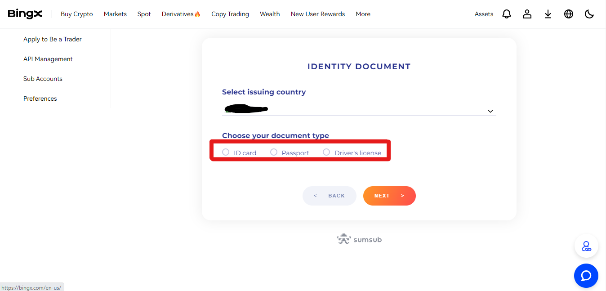Select the Driver's license option
This screenshot has width=606, height=291.
pyautogui.click(x=352, y=152)
